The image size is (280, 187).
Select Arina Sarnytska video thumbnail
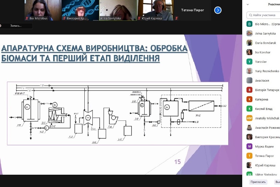coord(118,10)
